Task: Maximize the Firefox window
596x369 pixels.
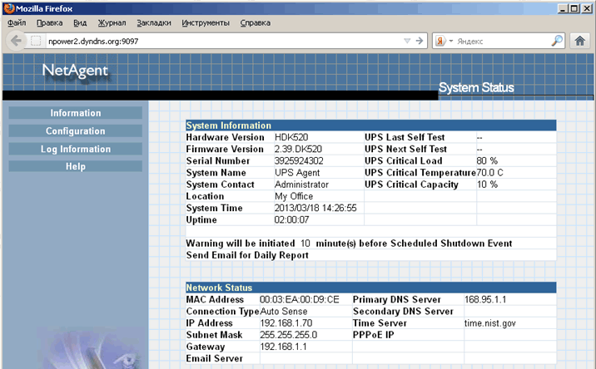Action: 574,8
